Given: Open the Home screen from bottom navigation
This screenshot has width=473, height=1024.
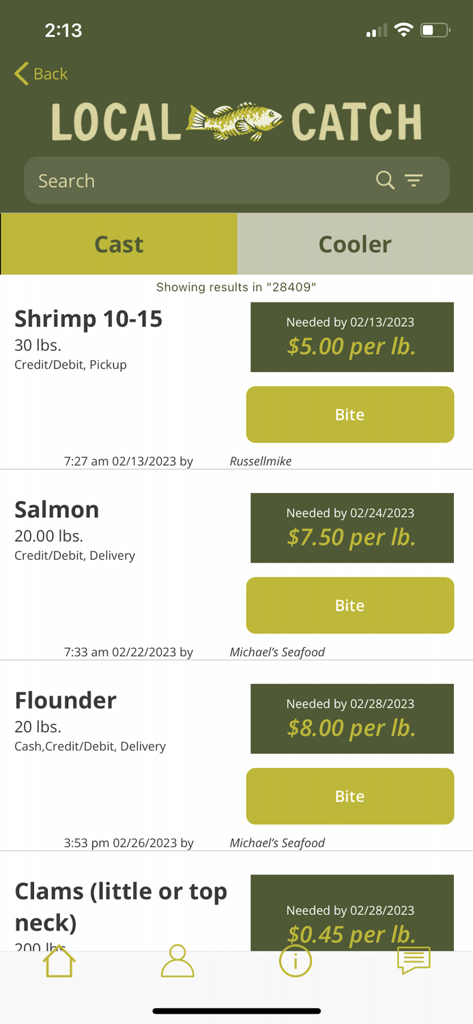Looking at the screenshot, I should [x=59, y=961].
